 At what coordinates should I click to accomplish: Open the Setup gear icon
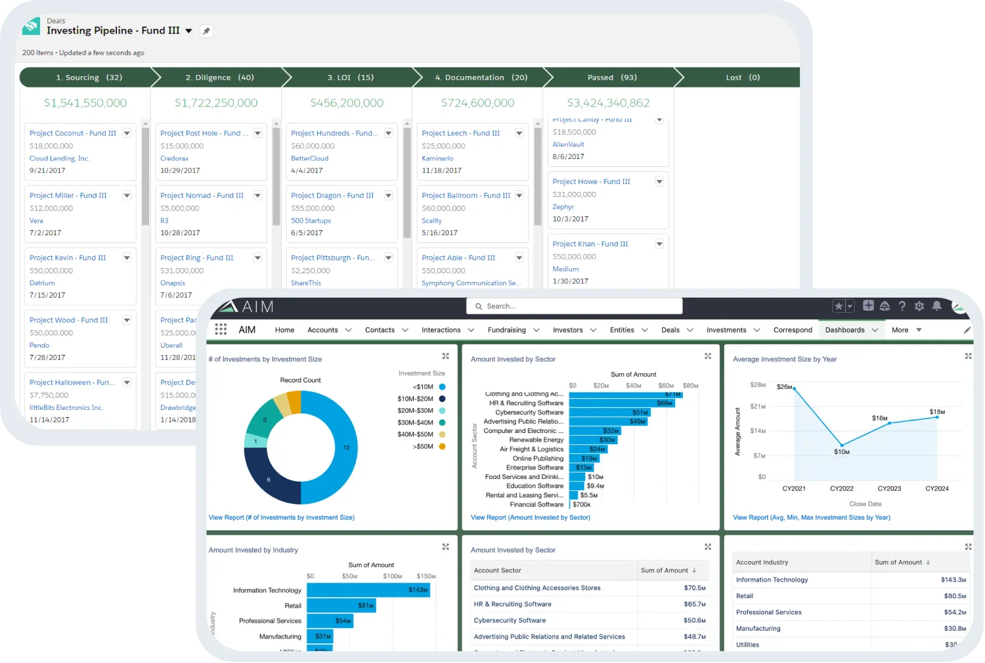[919, 306]
